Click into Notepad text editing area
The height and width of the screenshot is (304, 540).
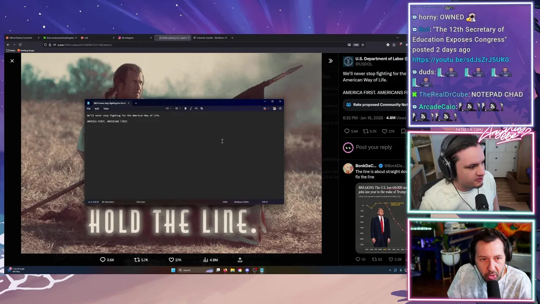(x=184, y=156)
